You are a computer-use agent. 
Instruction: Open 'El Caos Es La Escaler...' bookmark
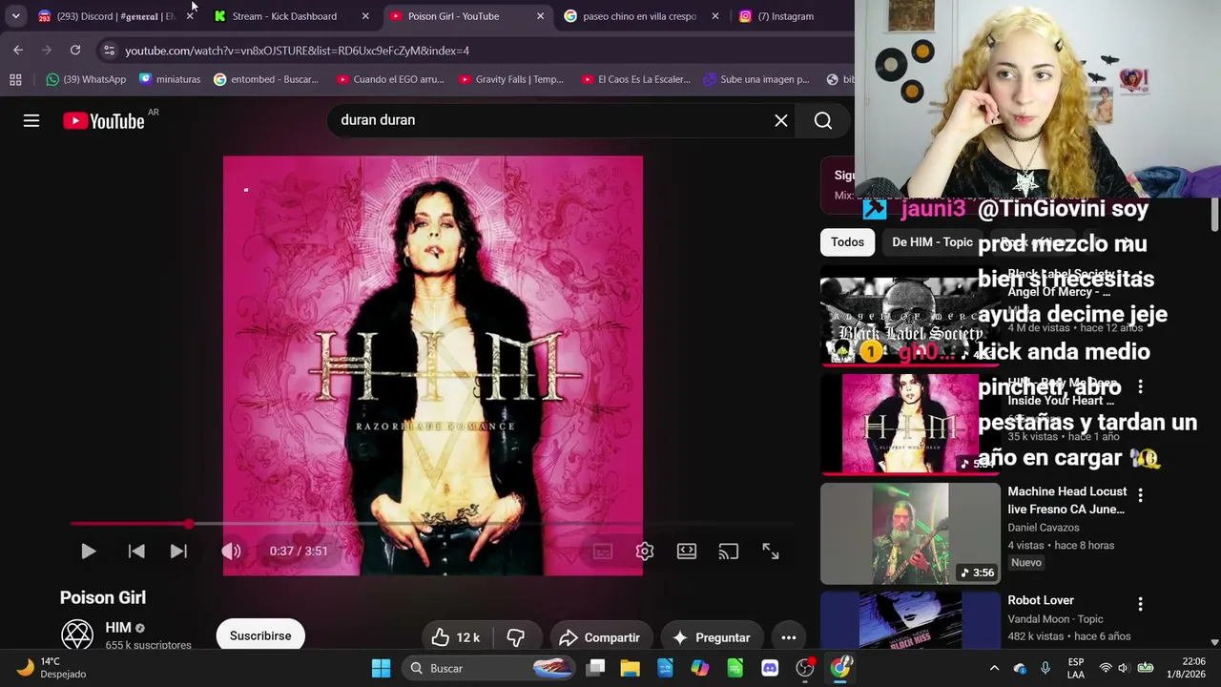635,79
